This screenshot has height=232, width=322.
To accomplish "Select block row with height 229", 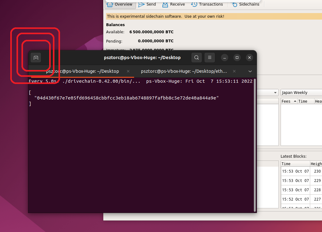I will (x=301, y=181).
